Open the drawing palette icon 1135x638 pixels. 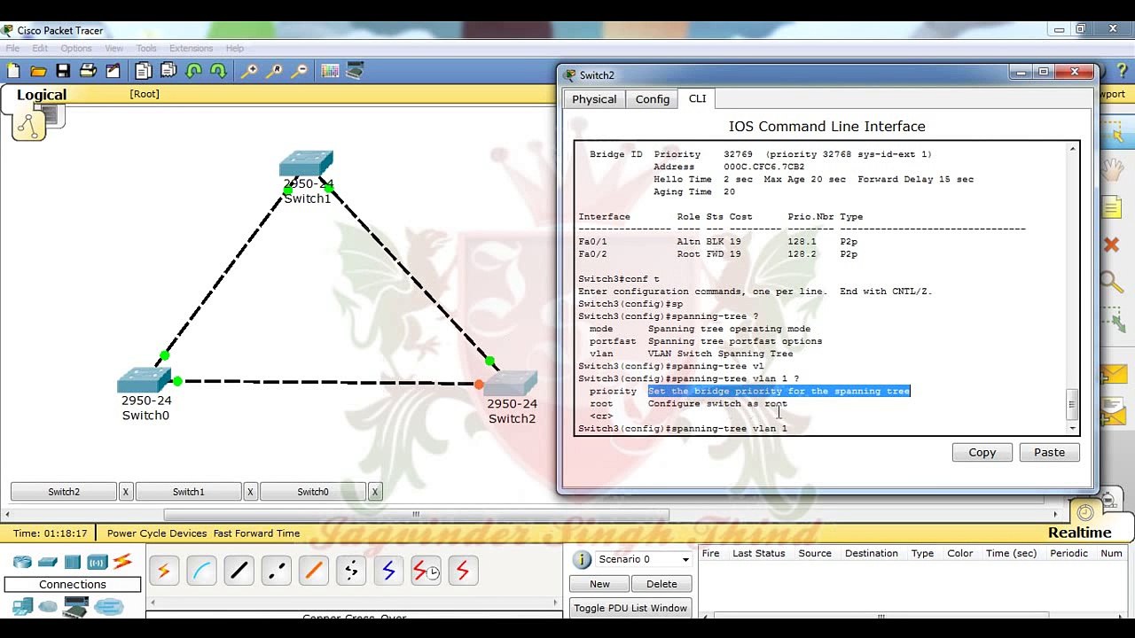(x=330, y=71)
